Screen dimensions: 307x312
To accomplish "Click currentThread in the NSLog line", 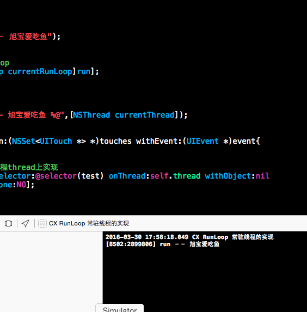I will pyautogui.click(x=145, y=115).
